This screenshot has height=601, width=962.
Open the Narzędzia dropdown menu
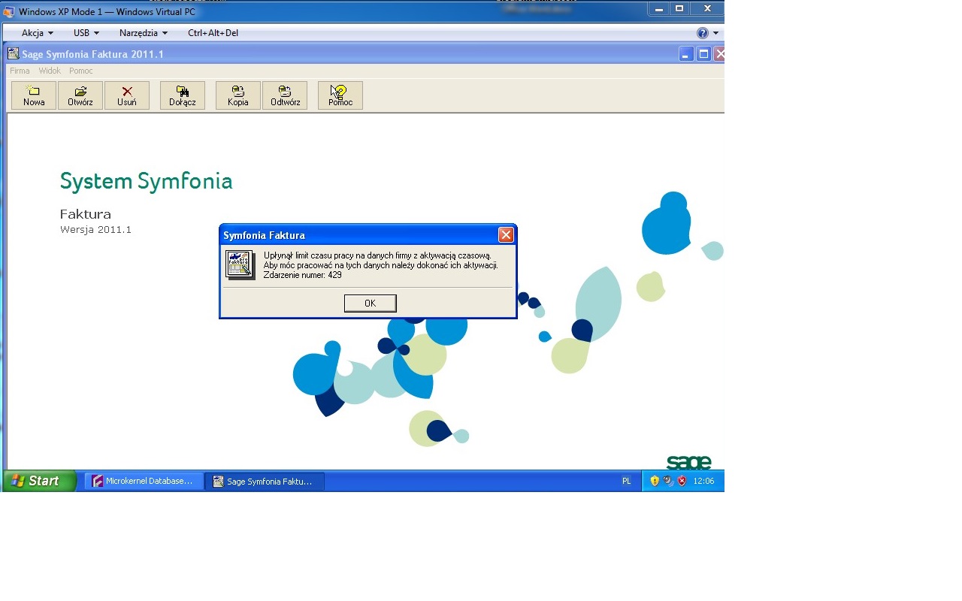click(143, 33)
